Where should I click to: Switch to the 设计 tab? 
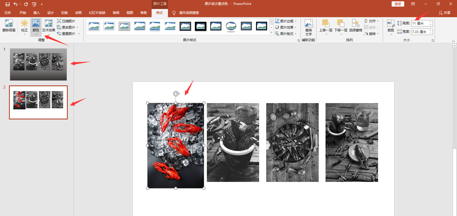pyautogui.click(x=51, y=13)
